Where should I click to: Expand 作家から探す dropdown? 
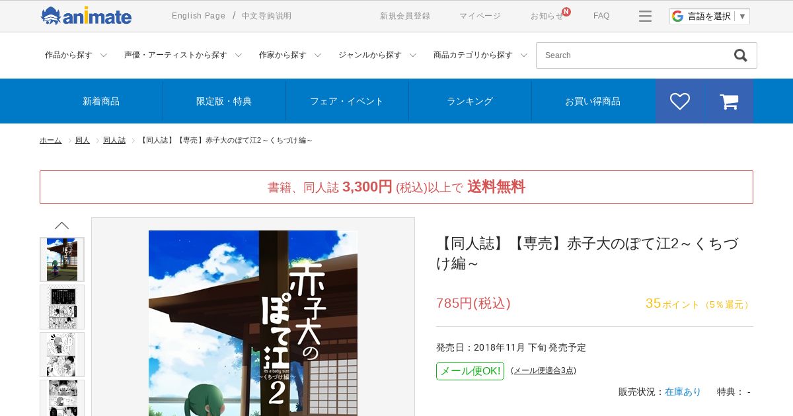click(290, 55)
